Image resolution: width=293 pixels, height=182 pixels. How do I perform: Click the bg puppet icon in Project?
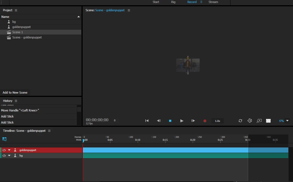tap(9, 22)
